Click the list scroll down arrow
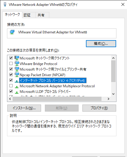 pos(114,94)
